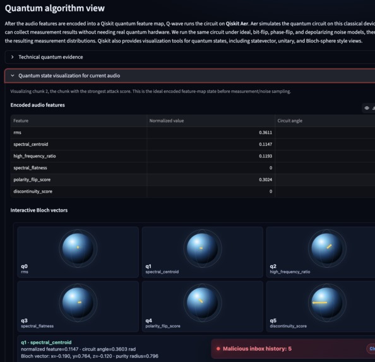Click the Bloch vector coordinates line

pos(90,356)
